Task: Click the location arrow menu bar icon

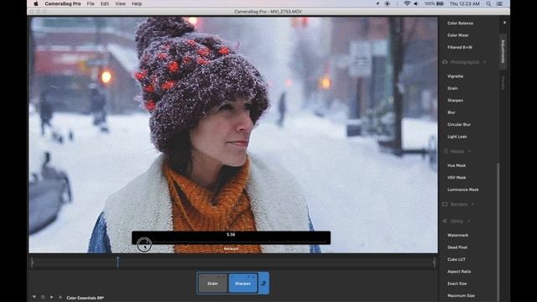Action: click(x=378, y=3)
